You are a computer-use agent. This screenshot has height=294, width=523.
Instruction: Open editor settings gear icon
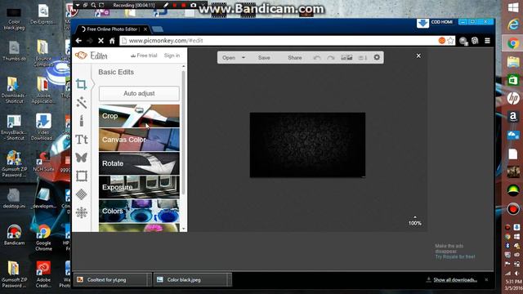pos(377,57)
